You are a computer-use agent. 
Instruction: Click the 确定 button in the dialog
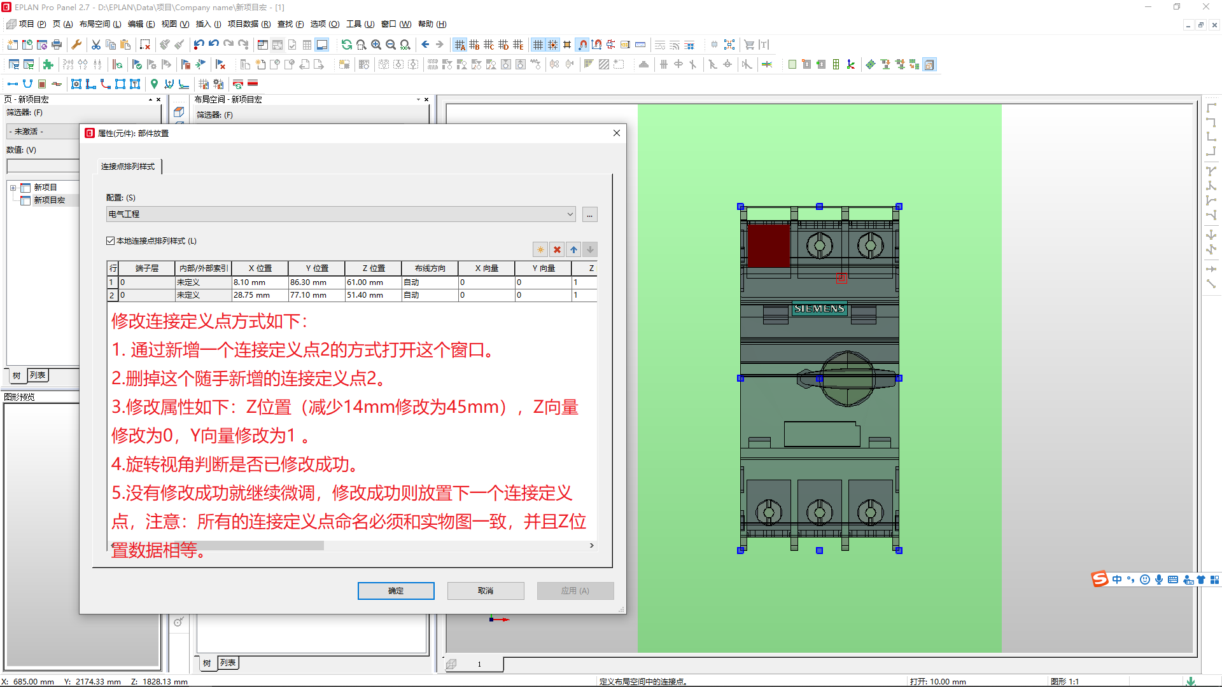[x=396, y=590]
